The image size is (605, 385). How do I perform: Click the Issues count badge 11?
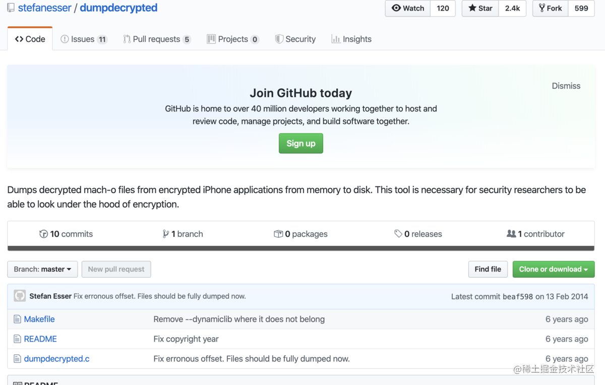click(x=102, y=39)
